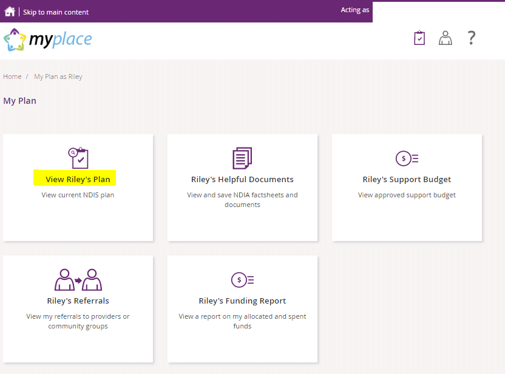Click My Plan as Riley breadcrumb

(58, 76)
